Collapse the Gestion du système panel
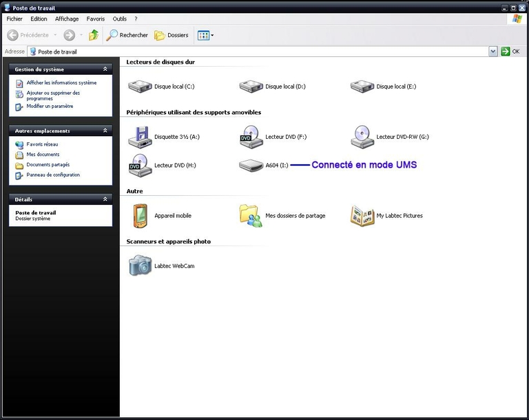Screen dimensions: 529x420 coord(105,69)
